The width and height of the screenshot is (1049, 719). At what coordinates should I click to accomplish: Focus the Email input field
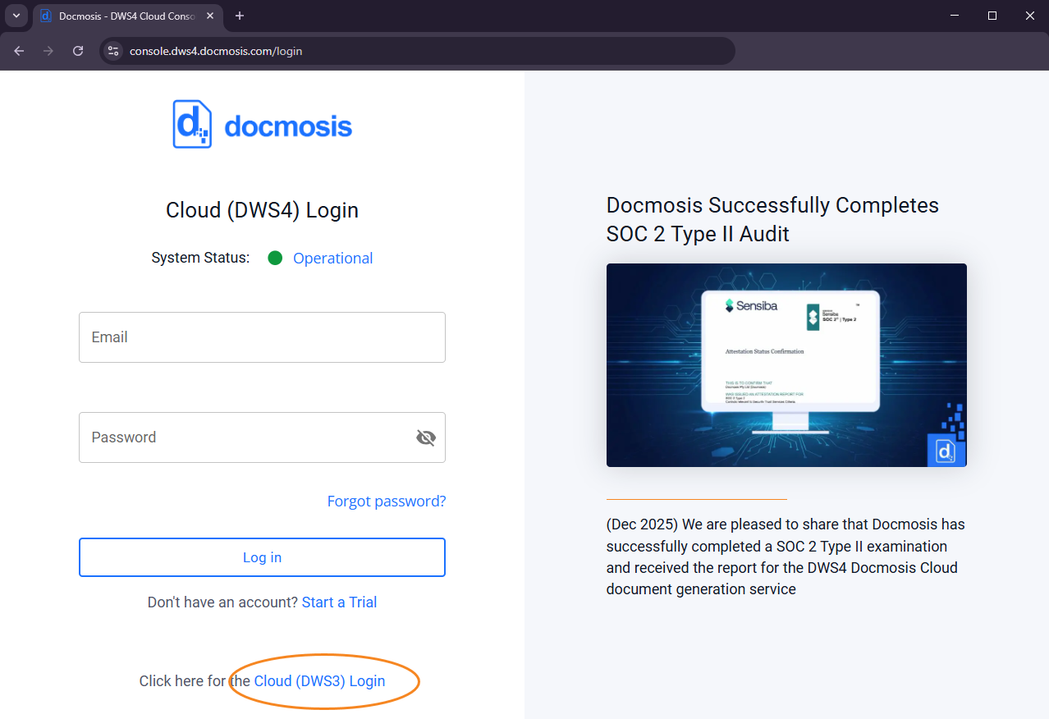[262, 337]
